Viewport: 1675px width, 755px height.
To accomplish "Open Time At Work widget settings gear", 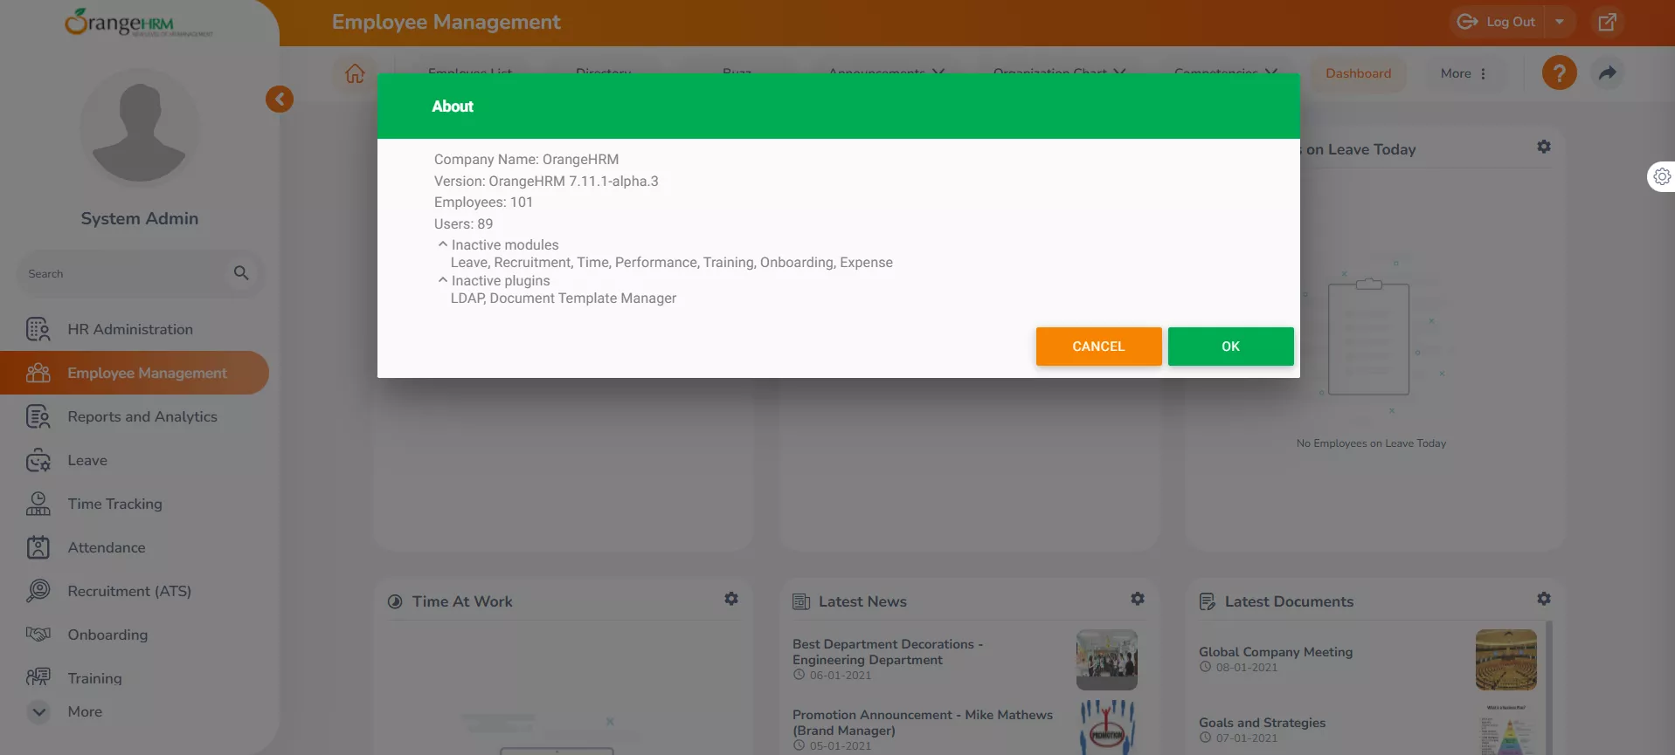I will point(731,599).
